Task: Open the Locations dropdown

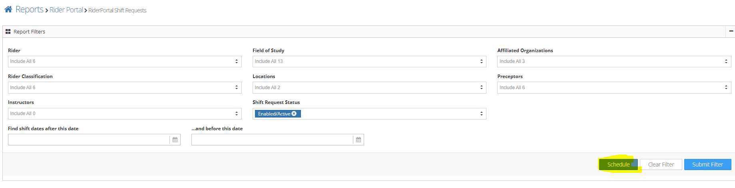Action: tap(369, 88)
